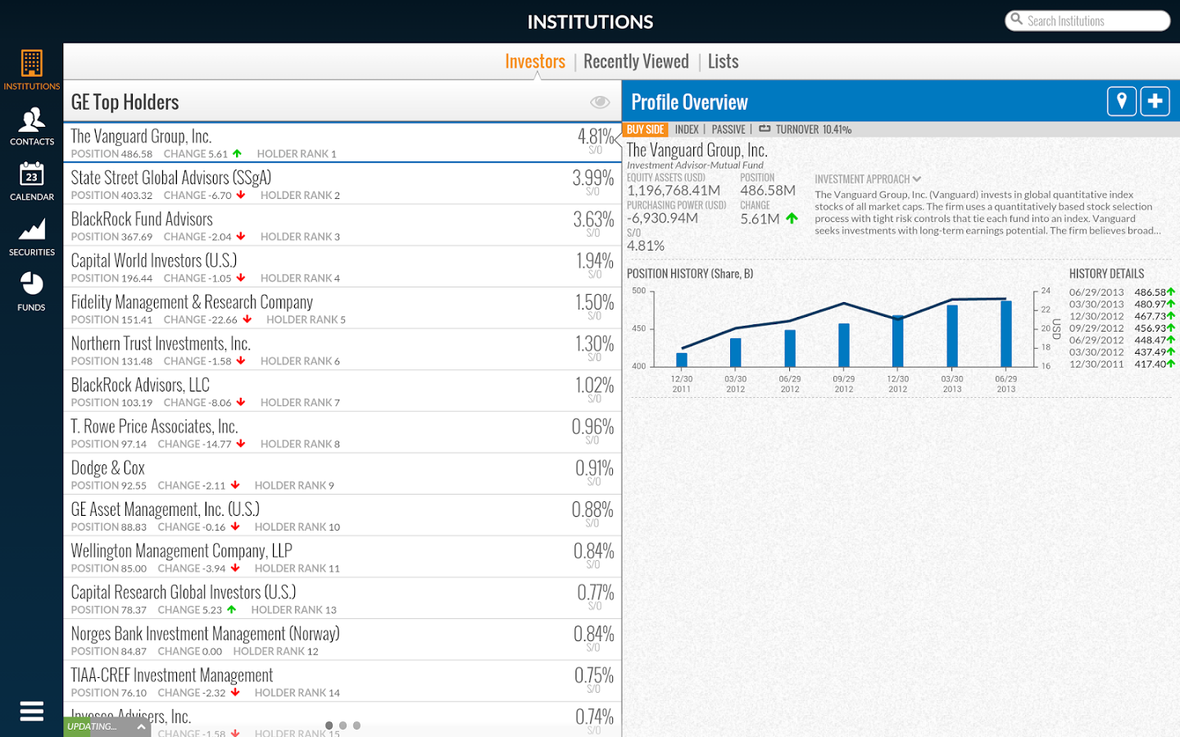
Task: Click the third page indicator dot
Action: click(x=356, y=726)
